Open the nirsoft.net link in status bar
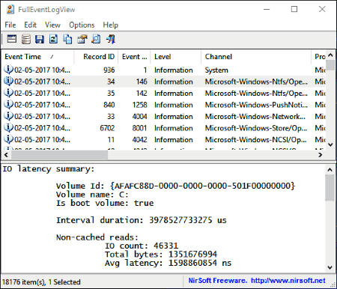Image resolution: width=337 pixels, height=289 pixels. [288, 281]
